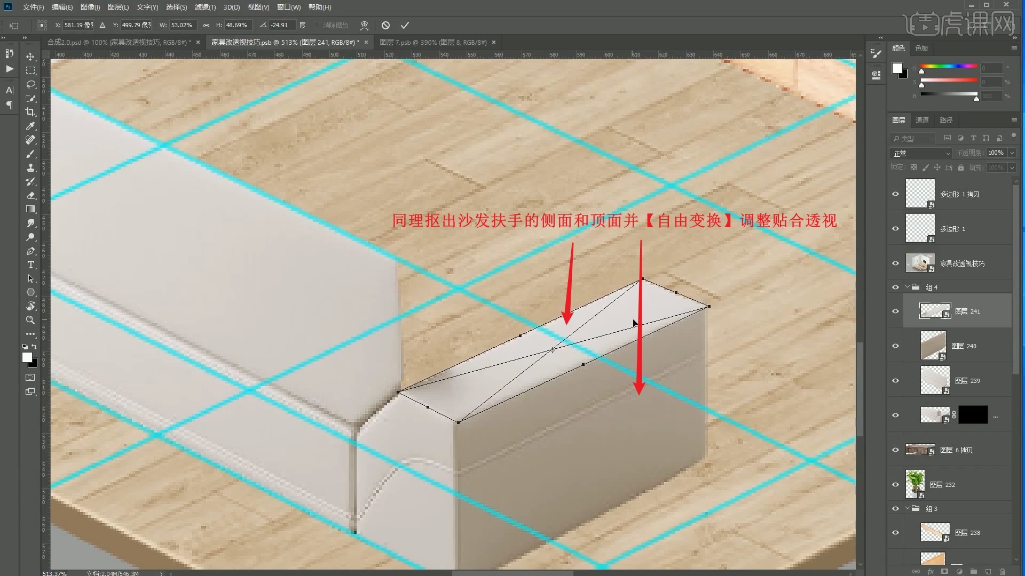Select the Zoom tool
1025x576 pixels.
(x=30, y=320)
